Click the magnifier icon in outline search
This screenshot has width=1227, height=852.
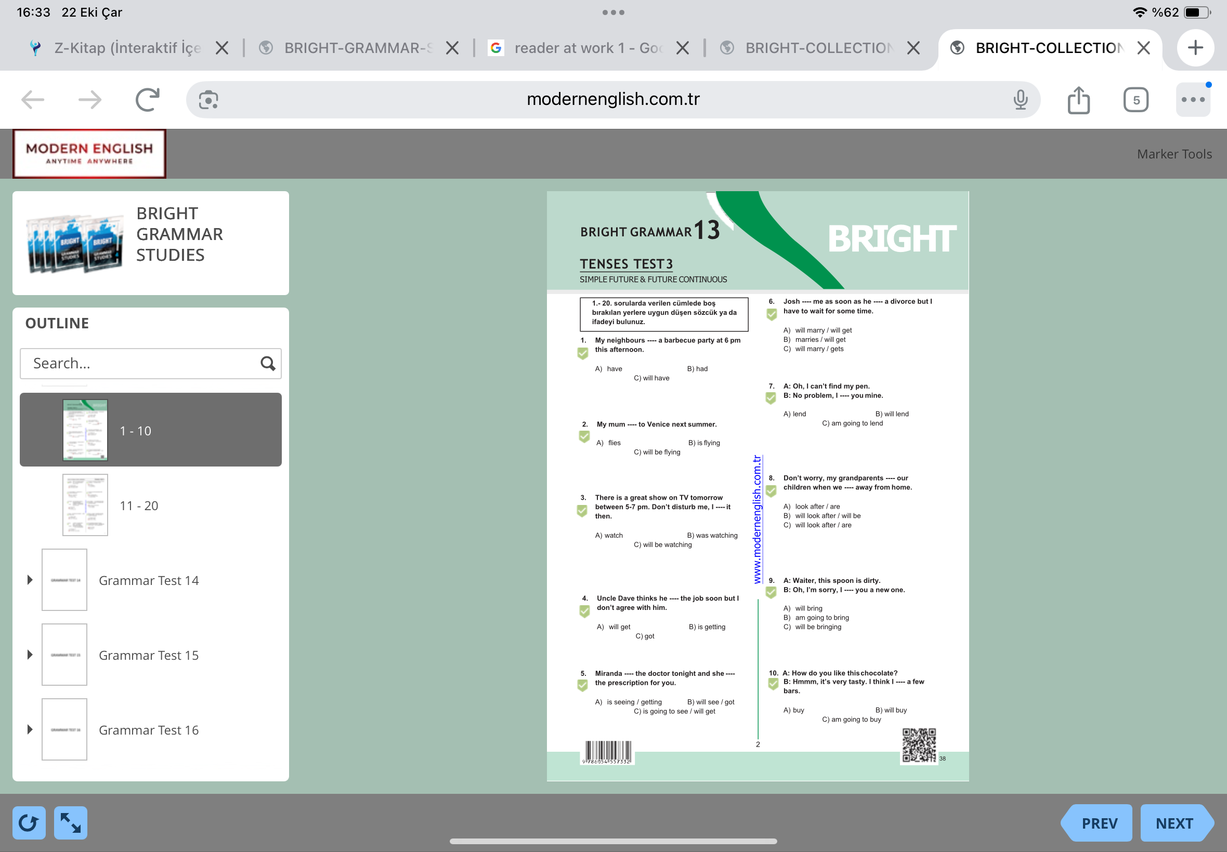pyautogui.click(x=268, y=364)
